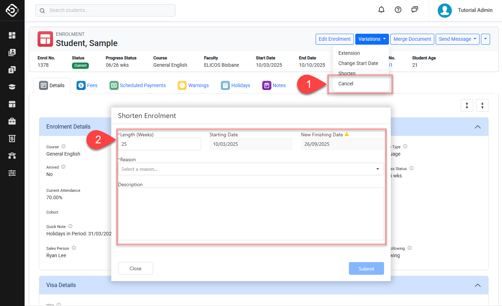This screenshot has width=502, height=306.
Task: Open the chat messages icon in header
Action: (x=415, y=10)
